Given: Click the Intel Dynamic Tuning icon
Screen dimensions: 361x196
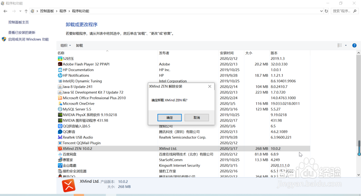Looking at the screenshot, I should coord(60,81).
